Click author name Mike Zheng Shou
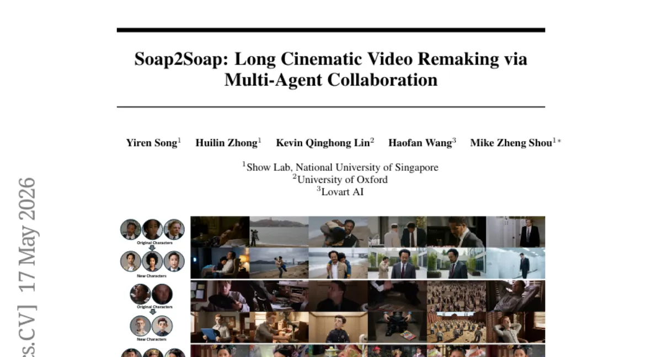662x357 pixels. tap(511, 143)
